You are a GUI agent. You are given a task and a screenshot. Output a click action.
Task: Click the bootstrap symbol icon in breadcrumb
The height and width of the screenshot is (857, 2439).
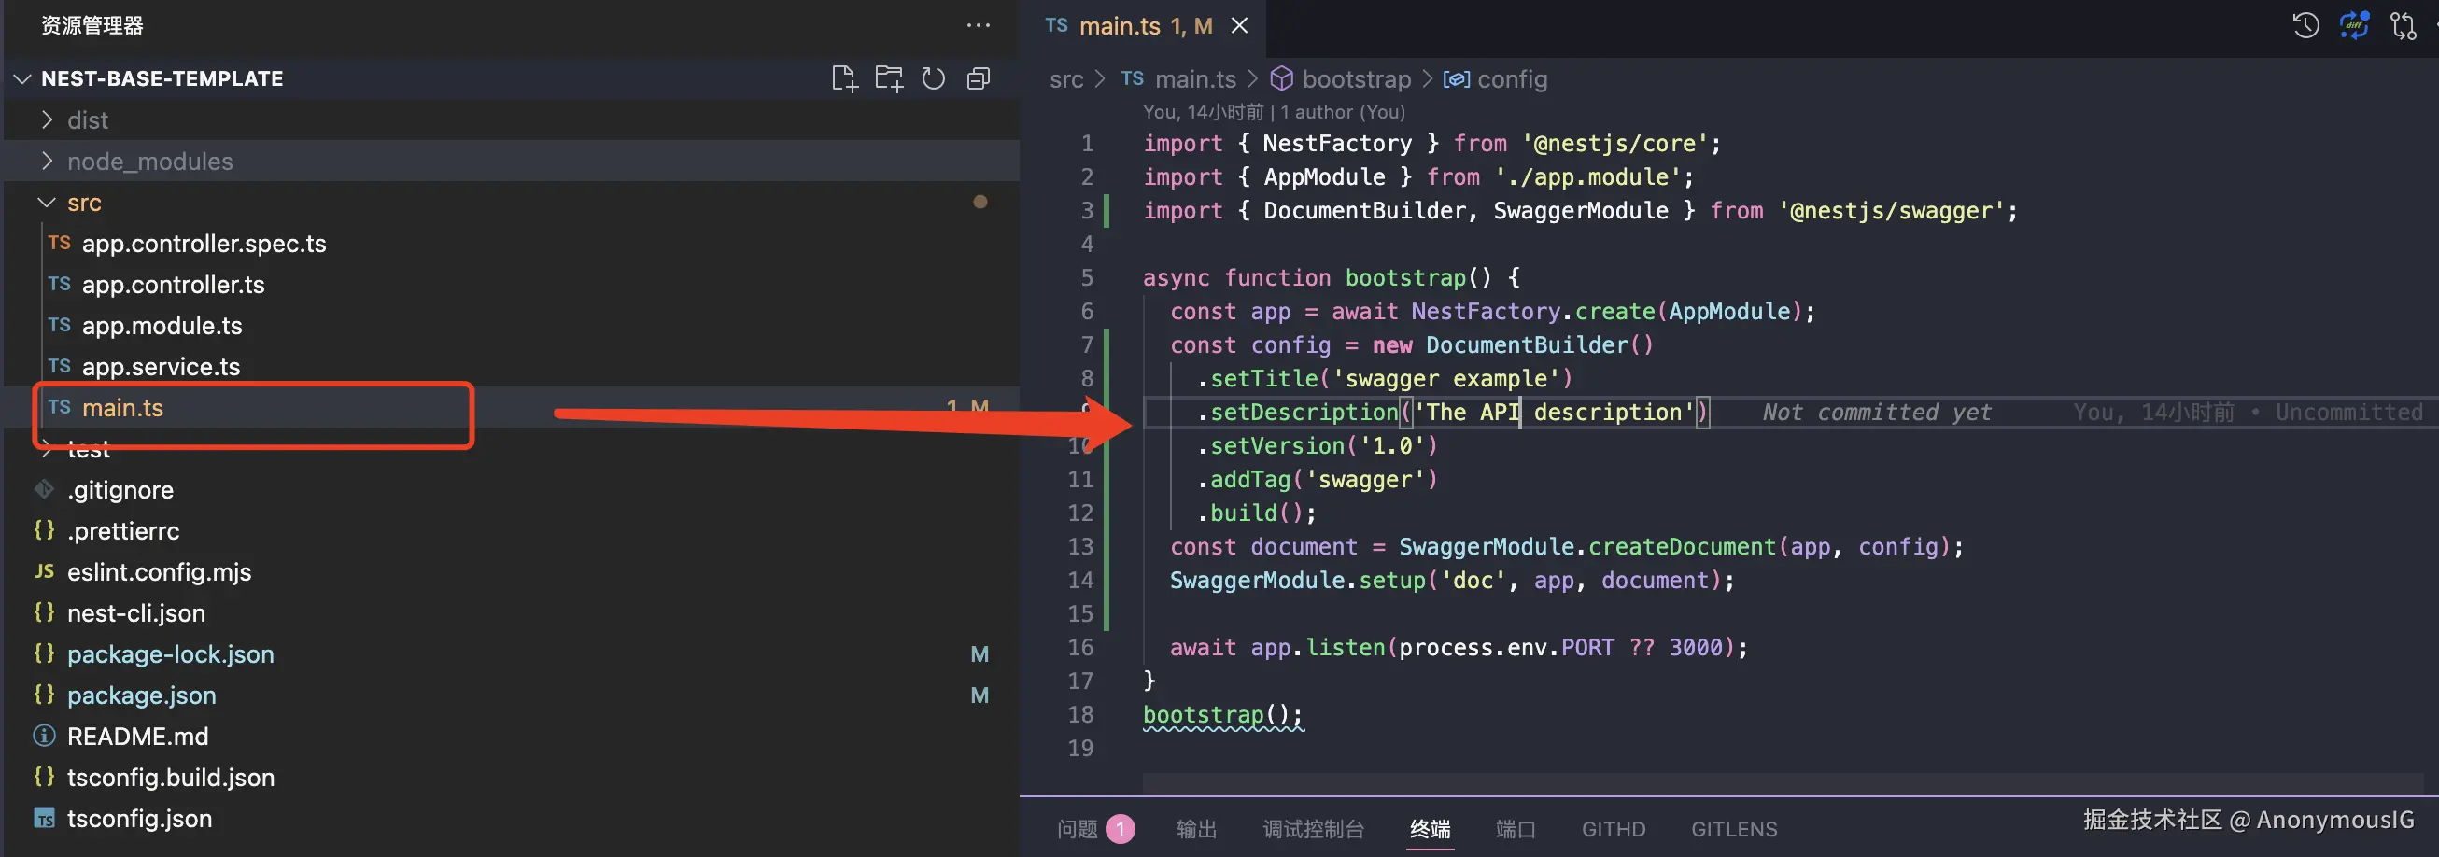1281,78
